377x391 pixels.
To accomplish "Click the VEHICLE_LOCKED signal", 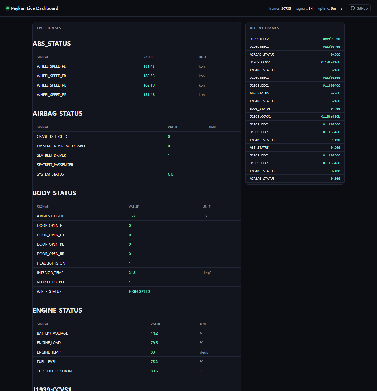I will click(51, 282).
